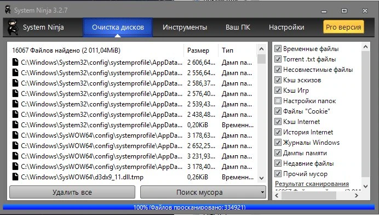Click the file list scrollbar up arrow
Image resolution: width=379 pixels, height=215 pixels.
pyautogui.click(x=262, y=49)
